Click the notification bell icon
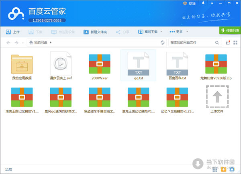The height and width of the screenshot is (174, 241). tap(203, 3)
